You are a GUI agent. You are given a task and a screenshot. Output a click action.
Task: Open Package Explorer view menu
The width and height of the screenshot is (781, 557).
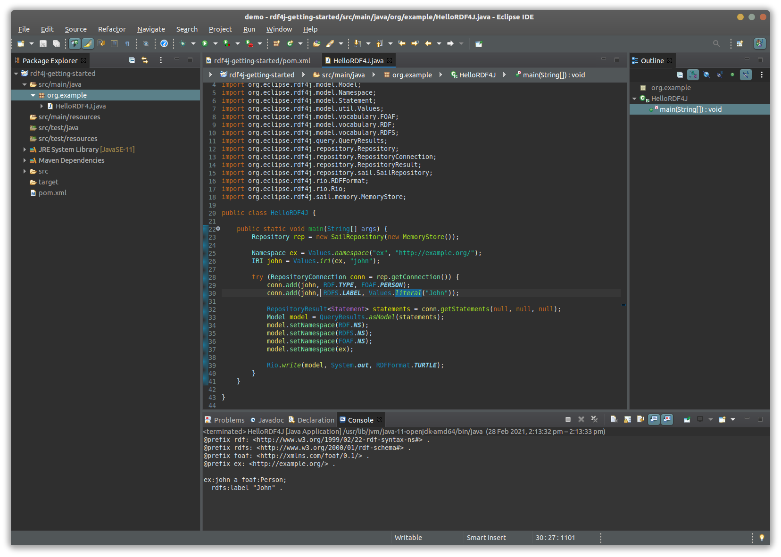[161, 60]
